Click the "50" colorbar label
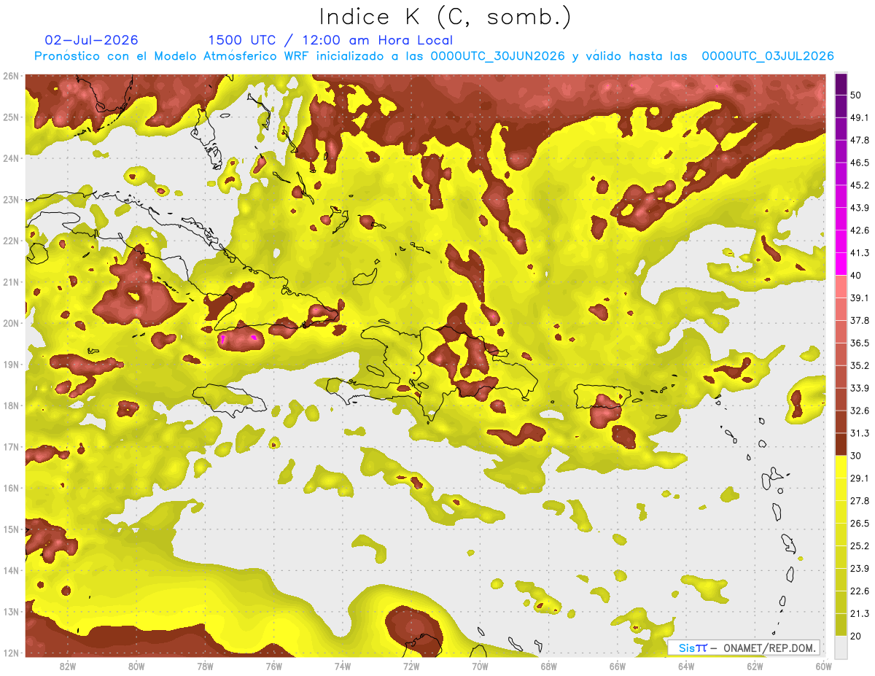875x676 pixels. pyautogui.click(x=856, y=95)
